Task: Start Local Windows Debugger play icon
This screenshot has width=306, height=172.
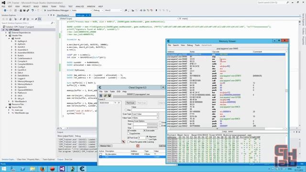Action: pos(45,11)
